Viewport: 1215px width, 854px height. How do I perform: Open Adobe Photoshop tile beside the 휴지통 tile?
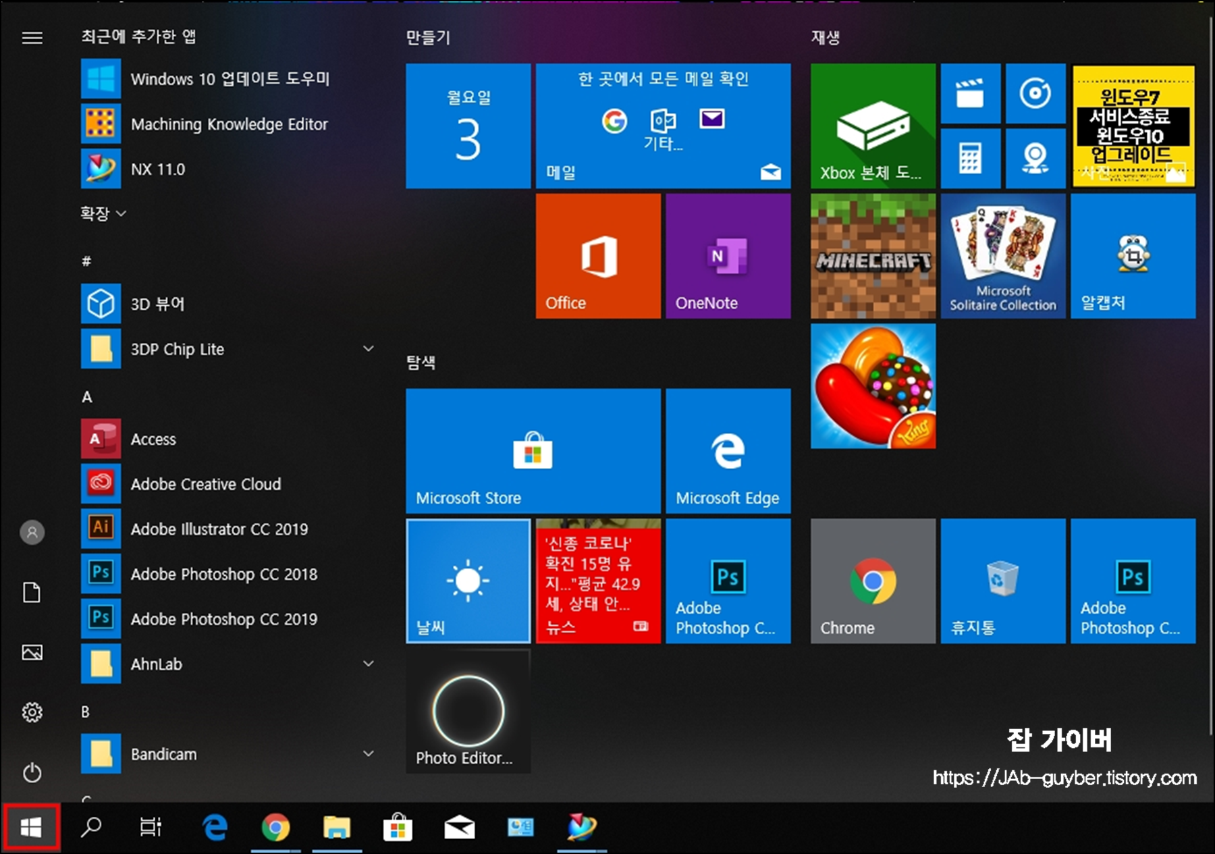[x=1133, y=581]
